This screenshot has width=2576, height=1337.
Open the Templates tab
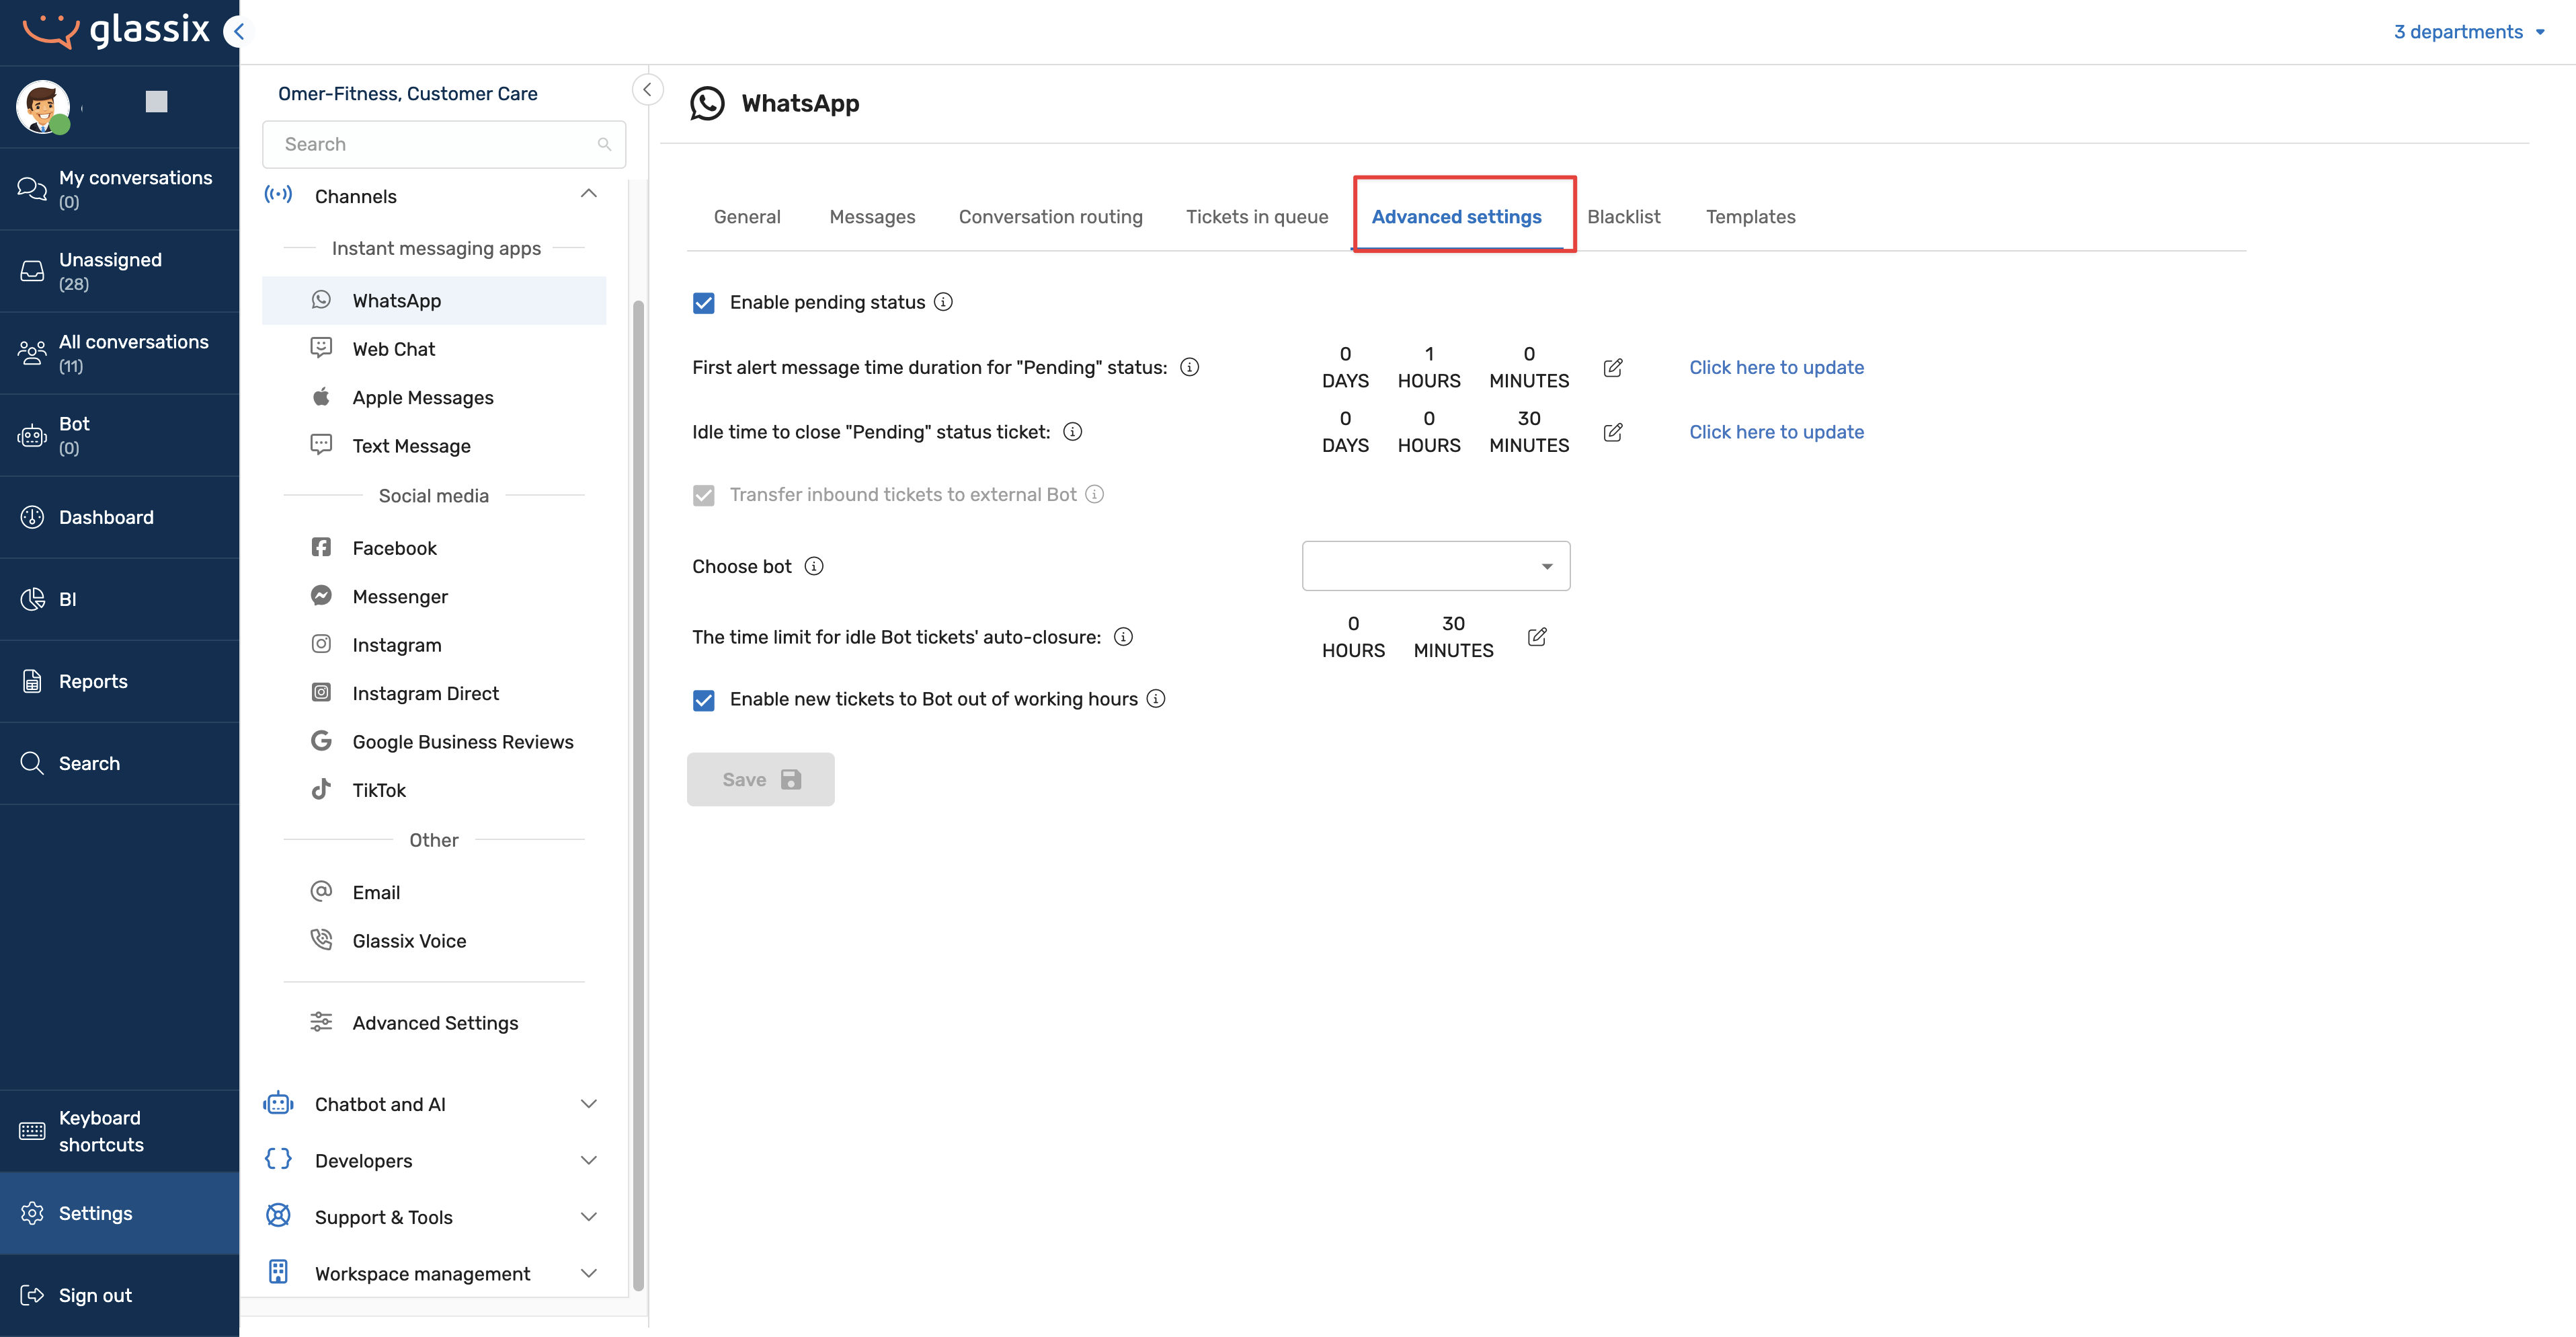(1750, 217)
